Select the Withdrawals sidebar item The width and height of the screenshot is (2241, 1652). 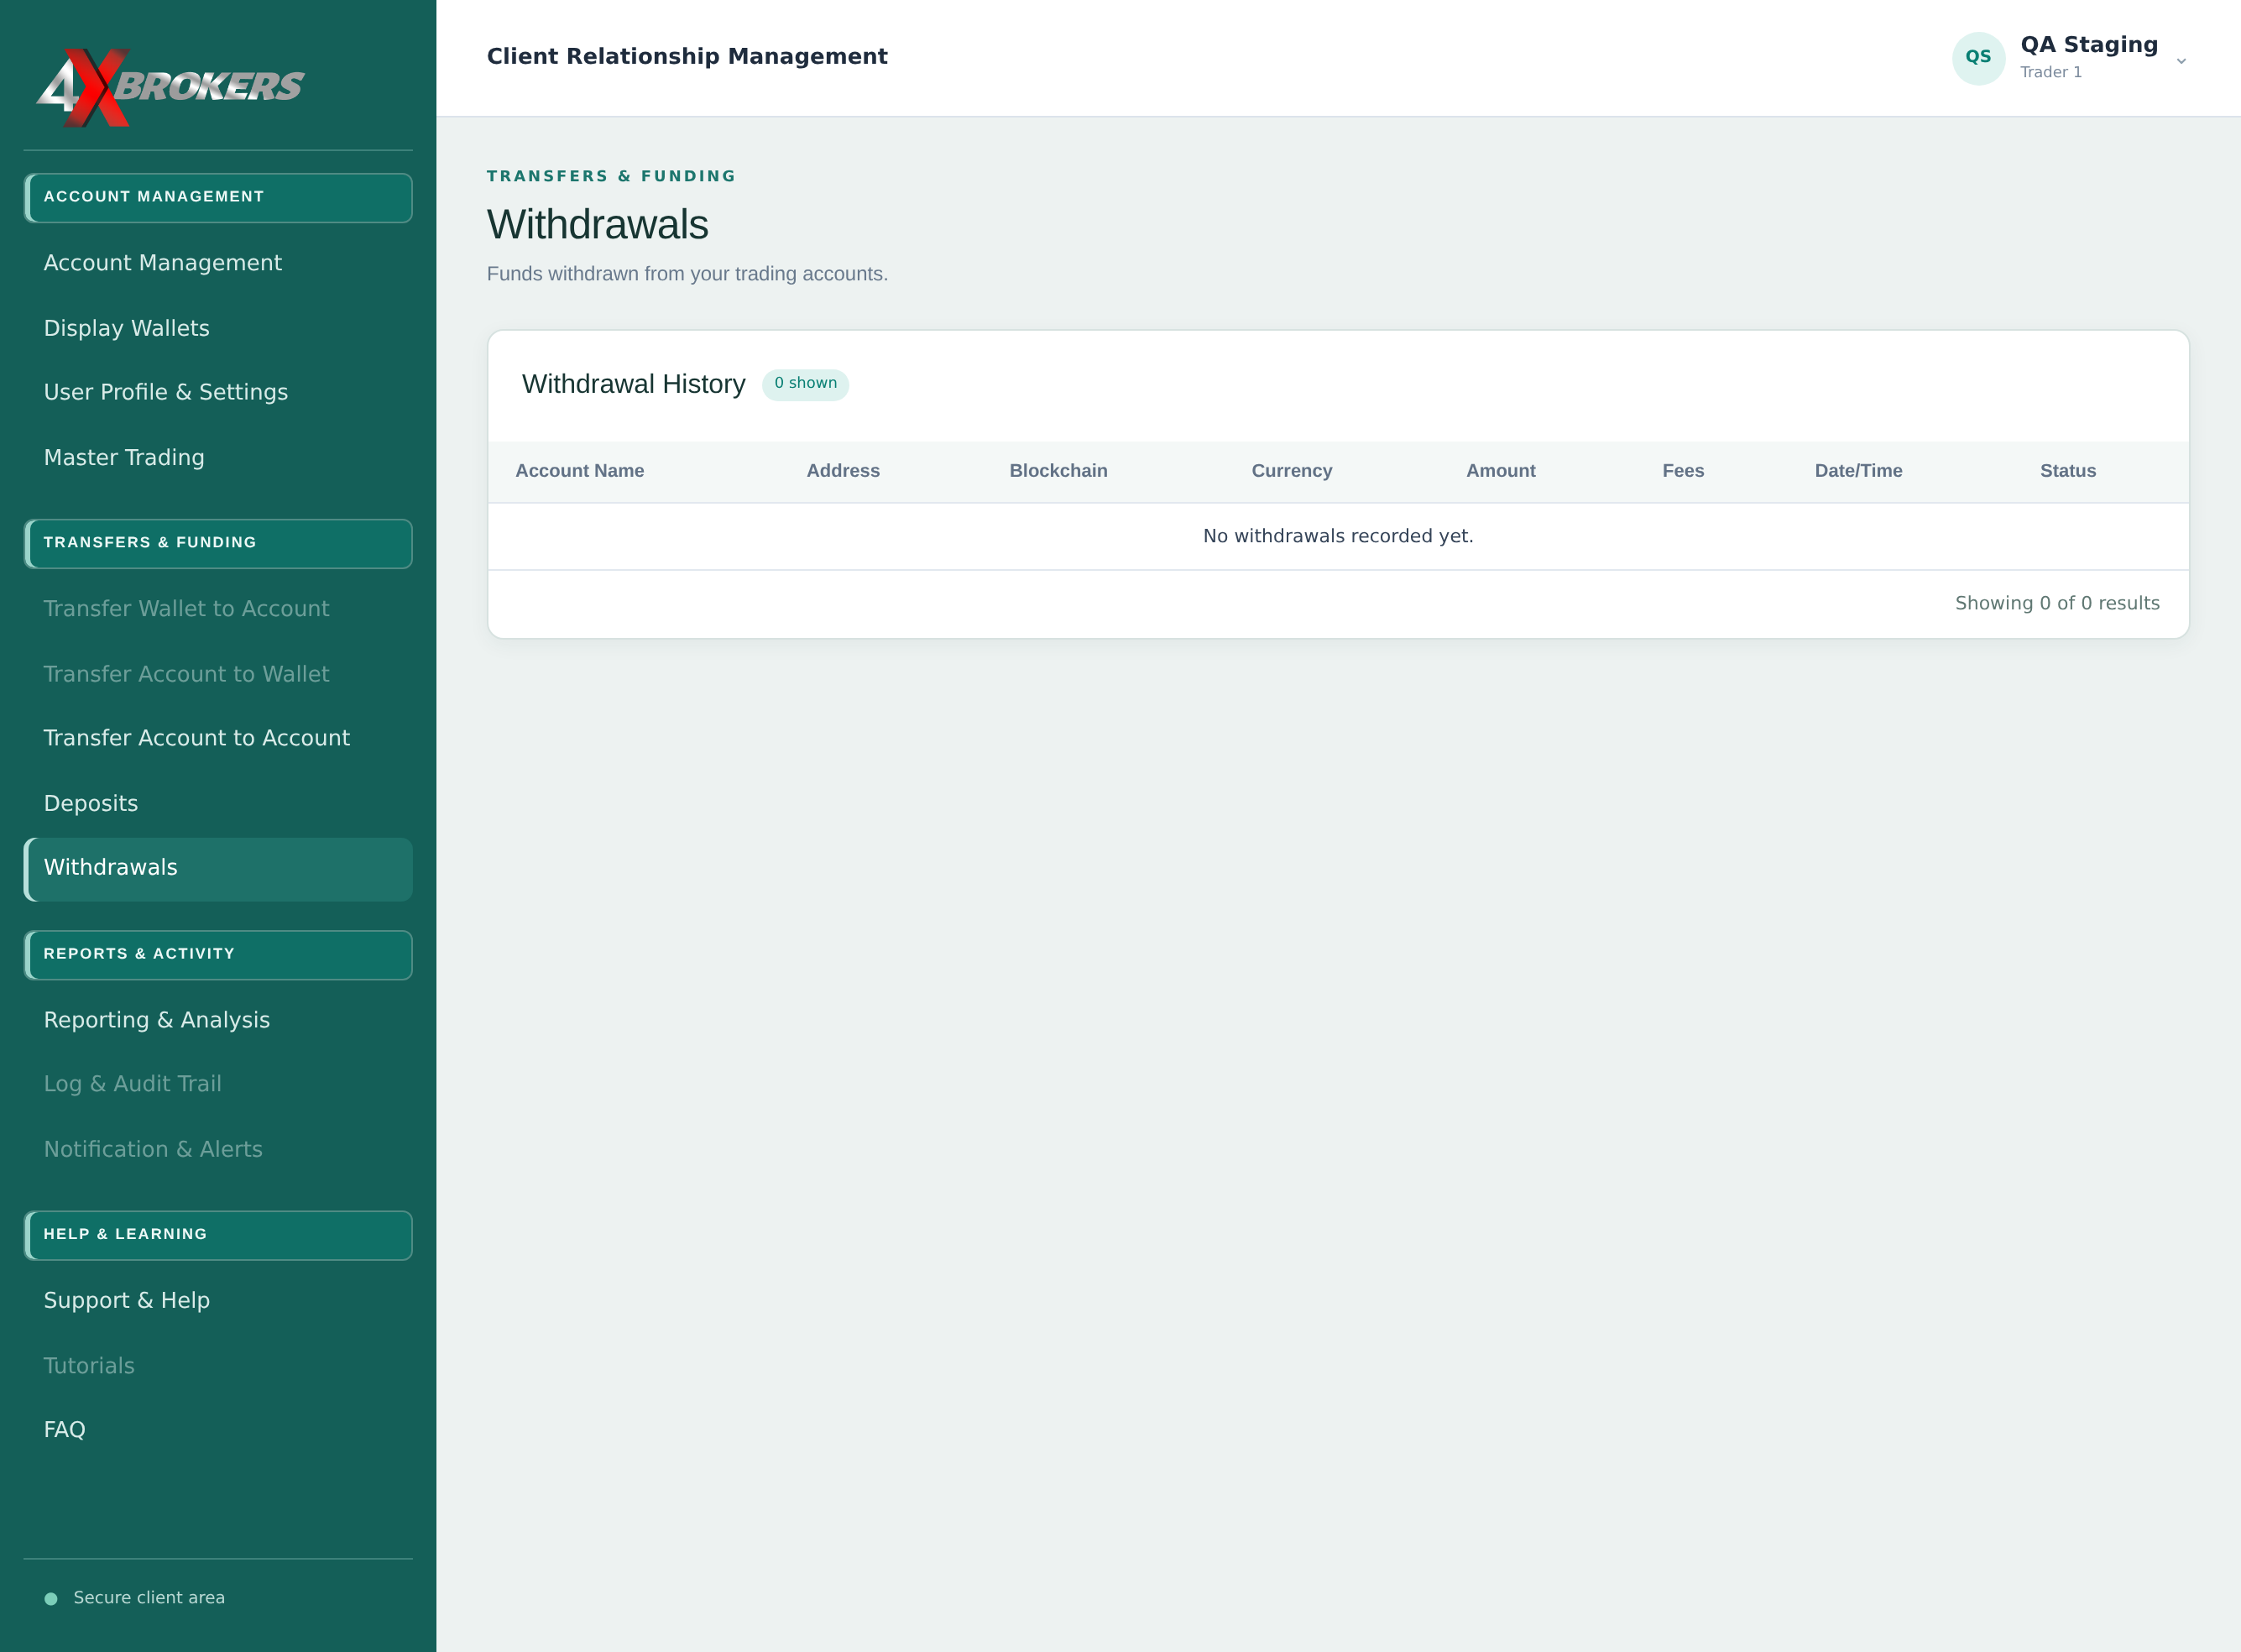[218, 868]
